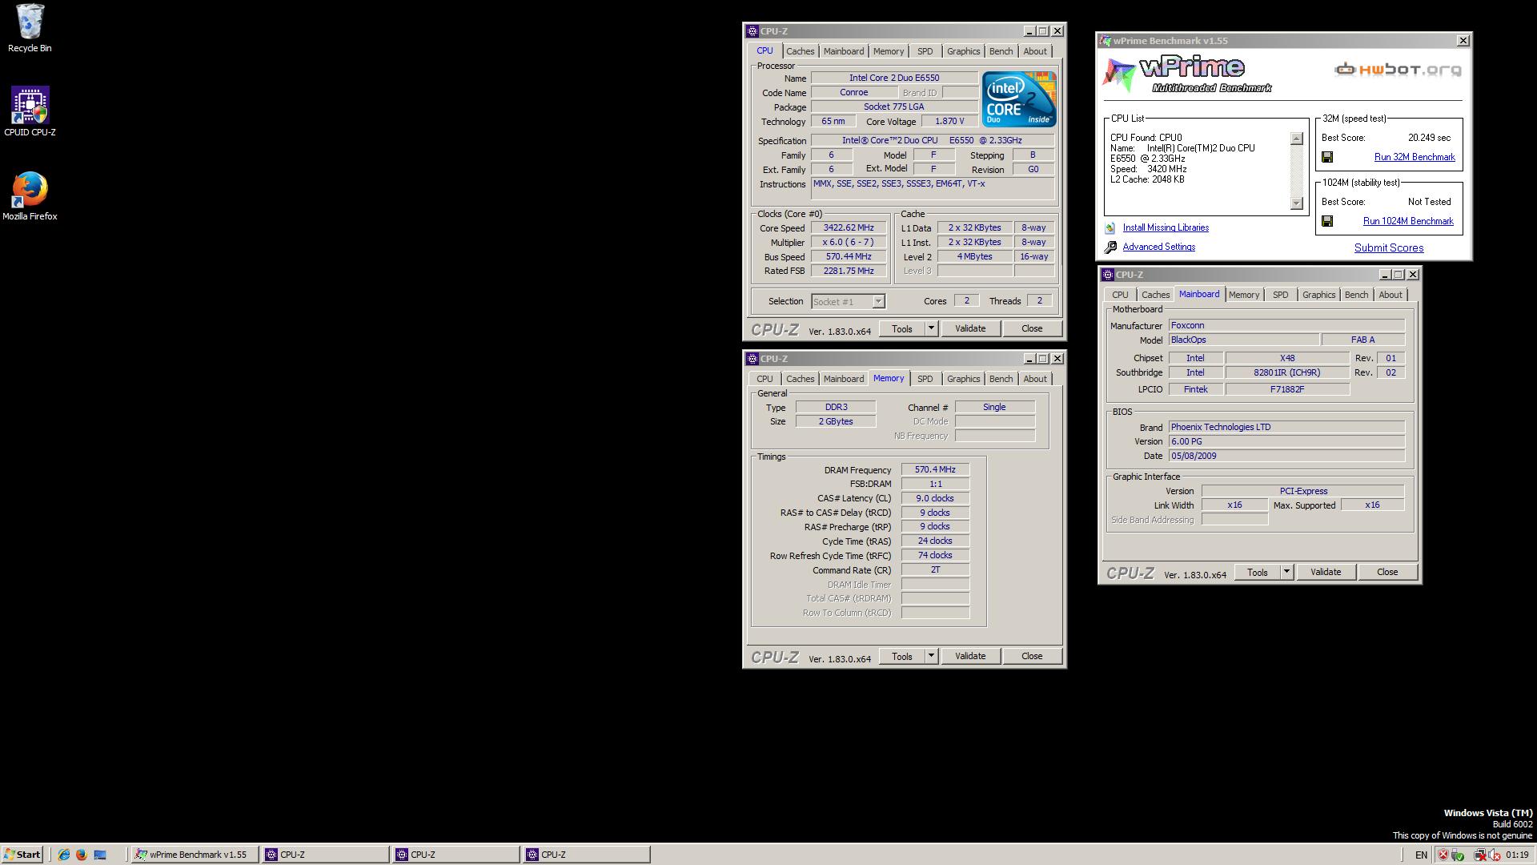The width and height of the screenshot is (1537, 865).
Task: Switch to SPD tab in Memory CPU-Z window
Action: pyautogui.click(x=925, y=379)
